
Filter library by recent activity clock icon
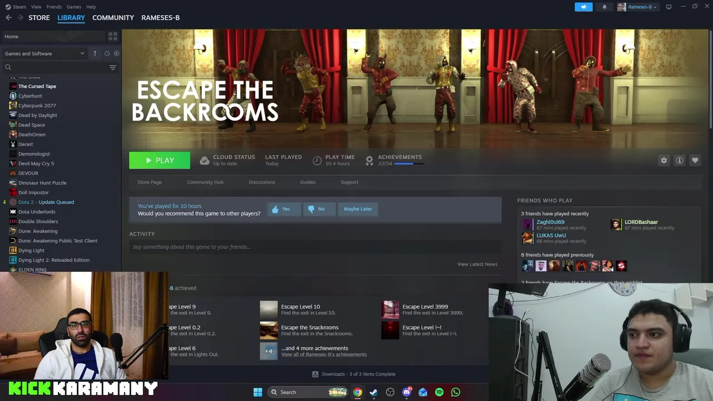pyautogui.click(x=107, y=53)
